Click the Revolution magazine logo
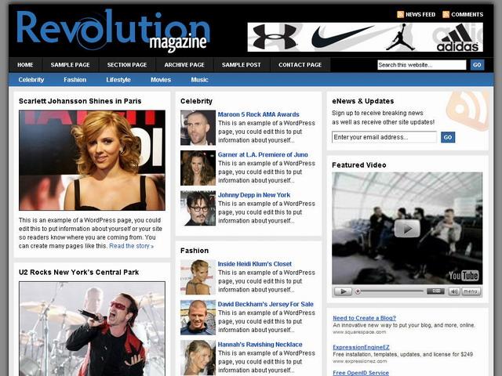 [112, 31]
